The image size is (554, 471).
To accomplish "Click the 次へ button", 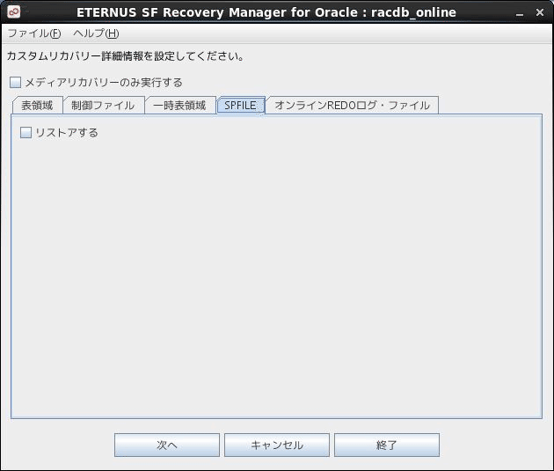I will (x=167, y=445).
